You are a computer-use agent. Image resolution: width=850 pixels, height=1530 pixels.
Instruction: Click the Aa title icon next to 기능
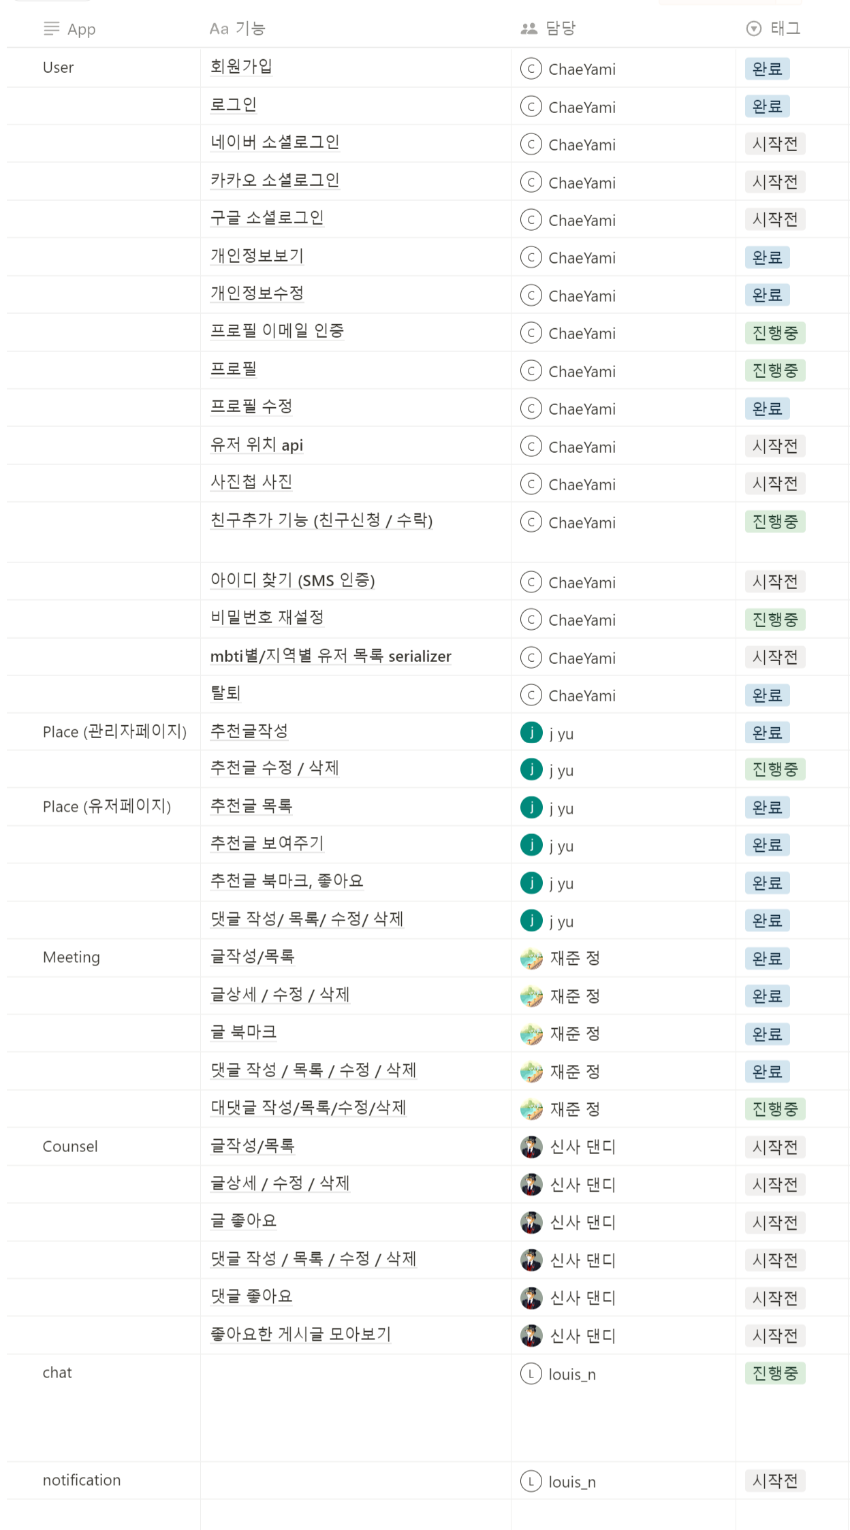pos(219,29)
